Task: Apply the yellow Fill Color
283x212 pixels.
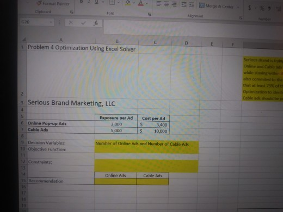Action: pos(128,3)
